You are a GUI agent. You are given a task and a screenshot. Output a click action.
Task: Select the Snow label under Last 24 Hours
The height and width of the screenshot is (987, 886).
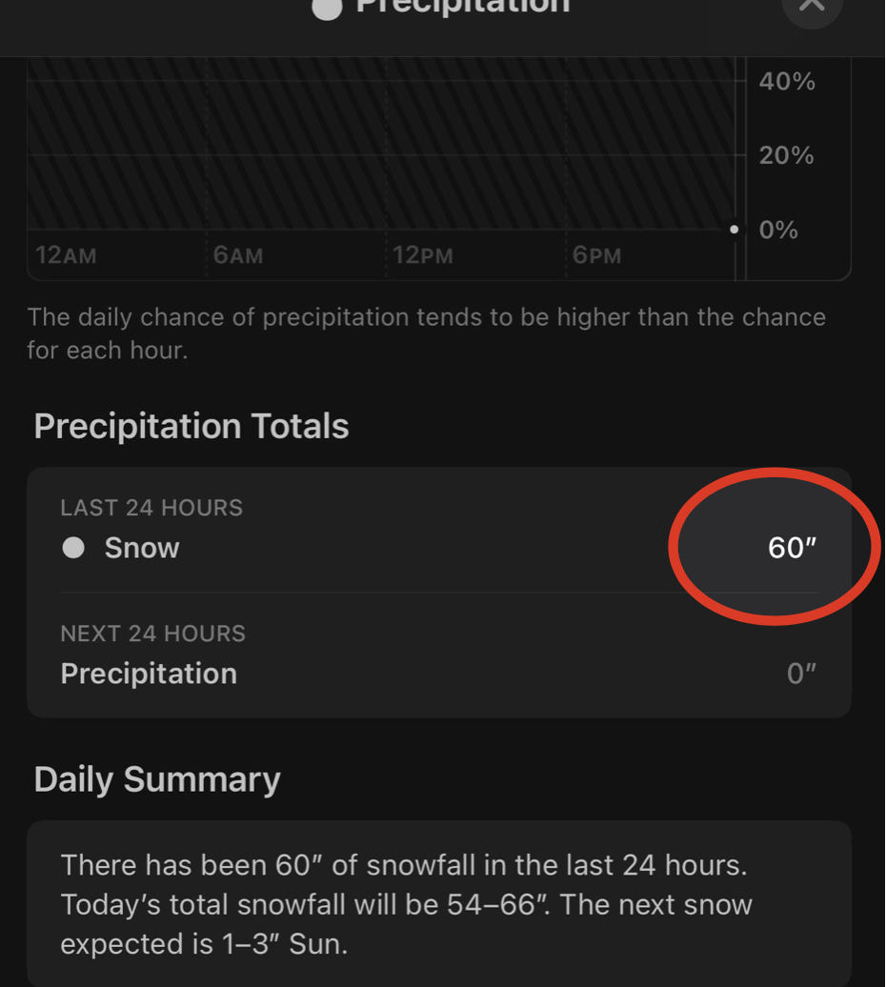click(x=142, y=548)
